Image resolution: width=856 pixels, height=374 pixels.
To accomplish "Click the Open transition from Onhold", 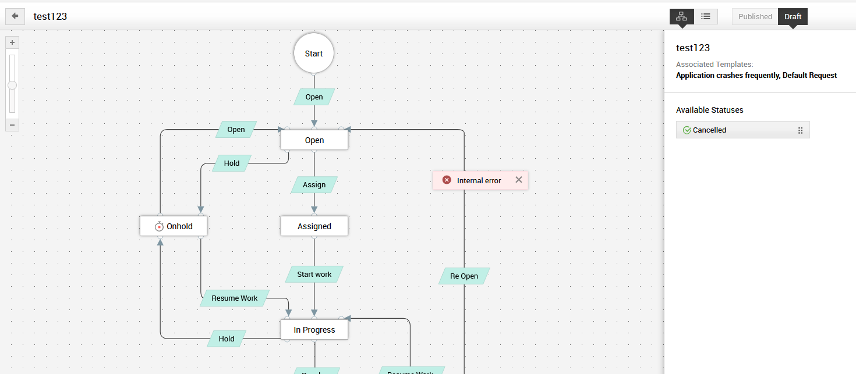I will (x=236, y=130).
